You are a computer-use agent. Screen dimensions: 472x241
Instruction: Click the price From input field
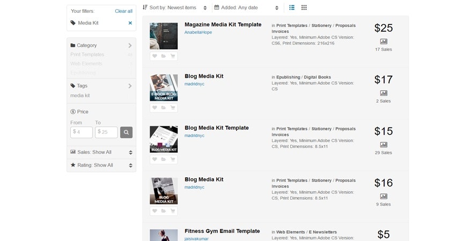tap(82, 132)
